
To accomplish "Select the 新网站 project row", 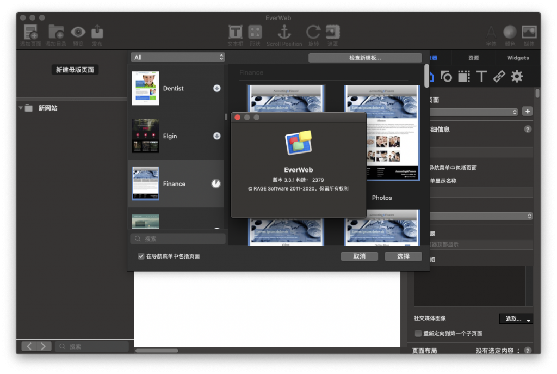I will 71,108.
